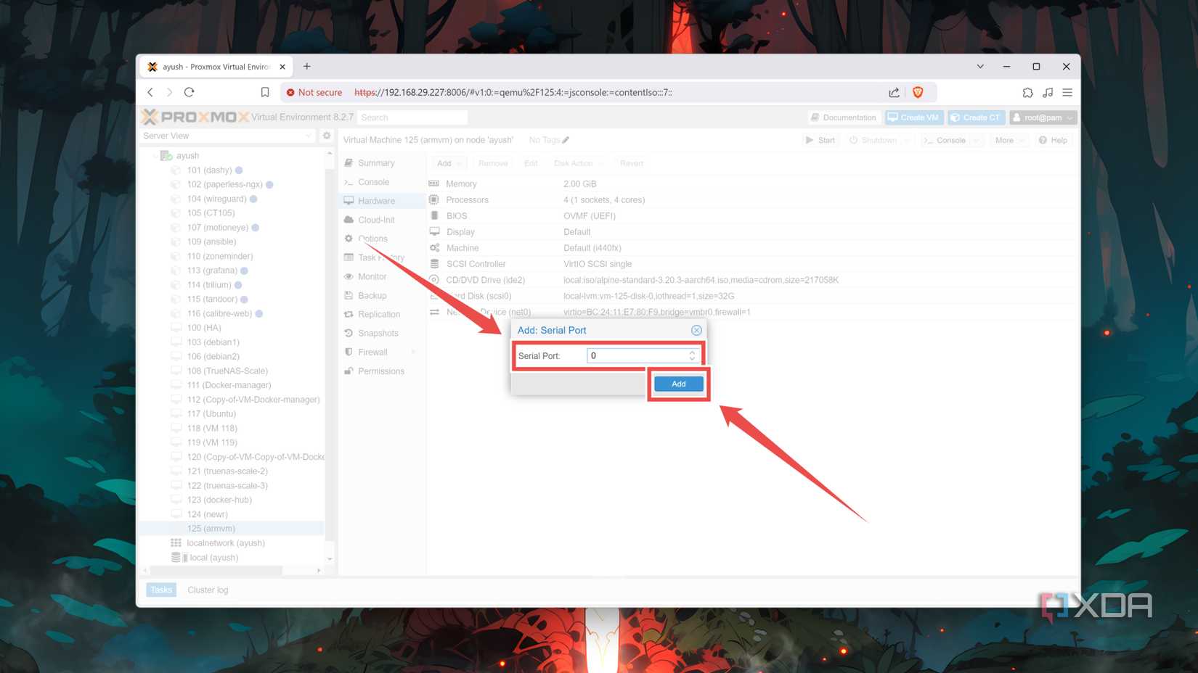Image resolution: width=1198 pixels, height=673 pixels.
Task: Open Server View dropdown
Action: coord(227,136)
